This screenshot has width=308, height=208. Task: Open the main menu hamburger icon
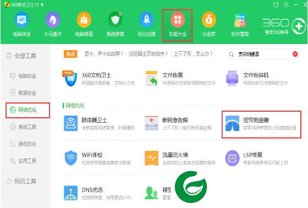pyautogui.click(x=286, y=4)
